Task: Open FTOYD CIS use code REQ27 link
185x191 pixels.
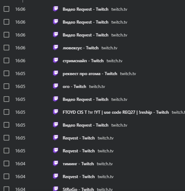Action: (x=116, y=112)
